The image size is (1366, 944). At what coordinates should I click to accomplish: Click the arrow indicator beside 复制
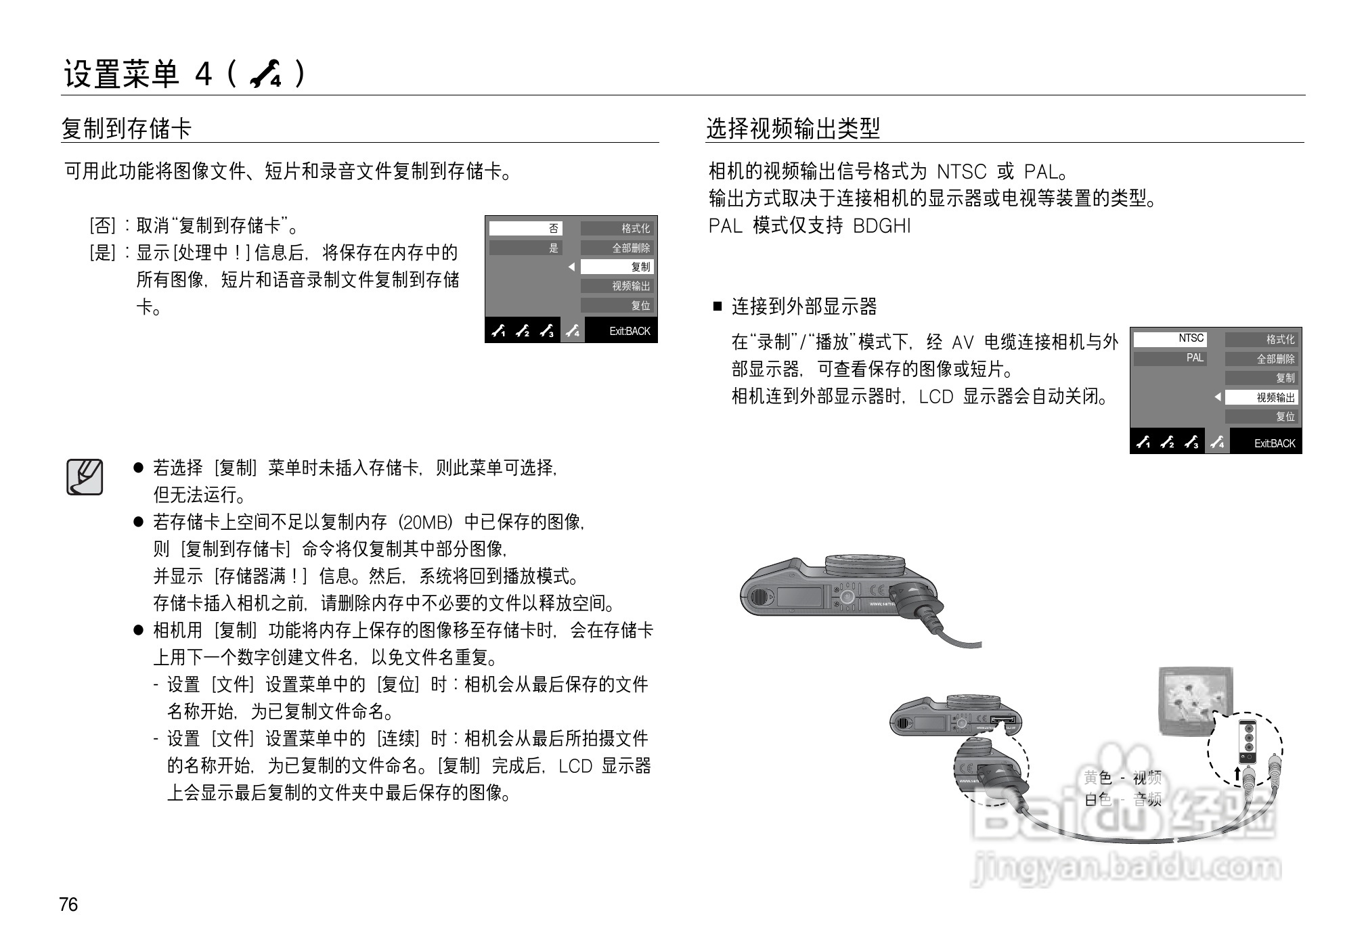[572, 267]
